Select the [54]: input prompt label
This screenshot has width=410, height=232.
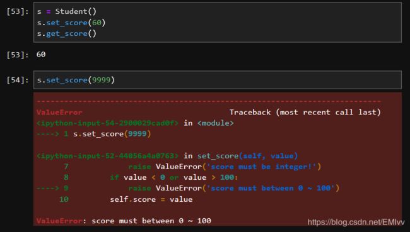coord(18,80)
